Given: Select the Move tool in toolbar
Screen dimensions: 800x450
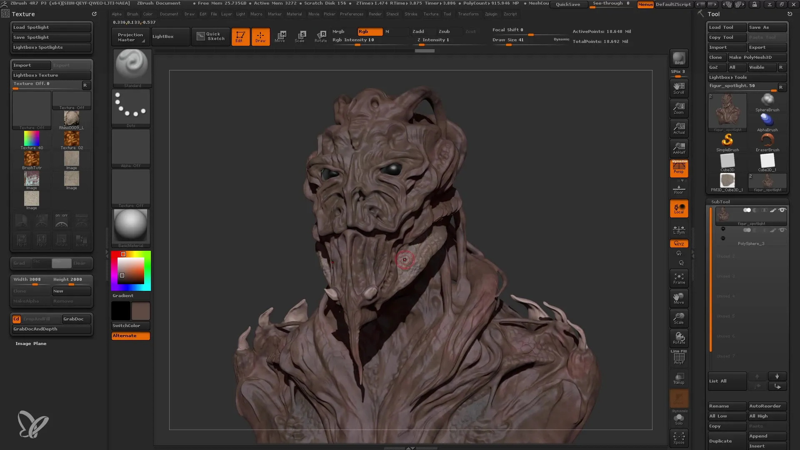Looking at the screenshot, I should tap(280, 36).
